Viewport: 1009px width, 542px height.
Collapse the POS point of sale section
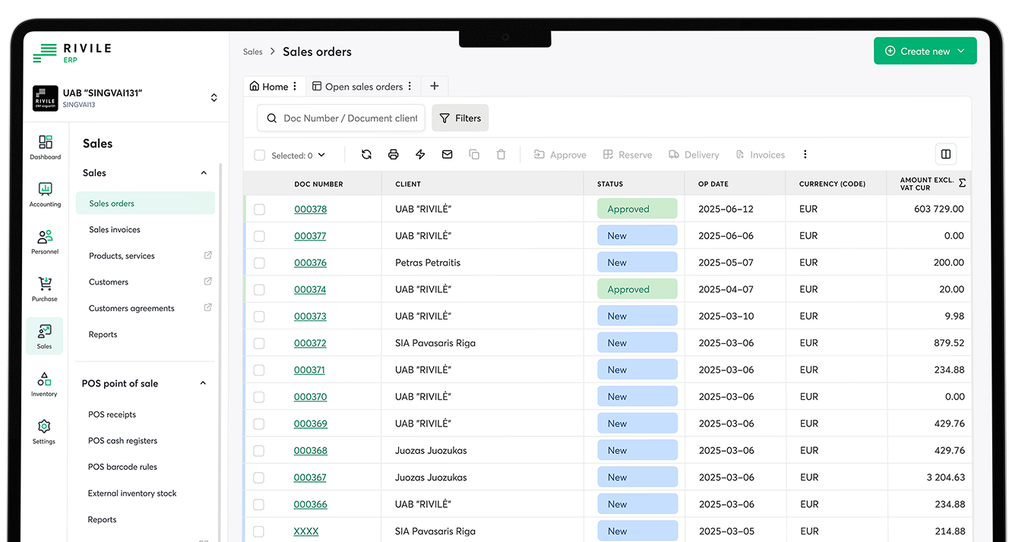pyautogui.click(x=203, y=383)
